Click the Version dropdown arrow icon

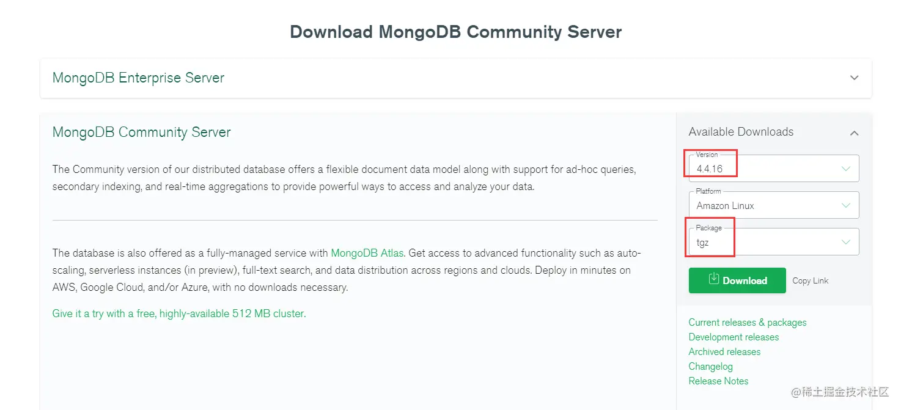click(846, 169)
